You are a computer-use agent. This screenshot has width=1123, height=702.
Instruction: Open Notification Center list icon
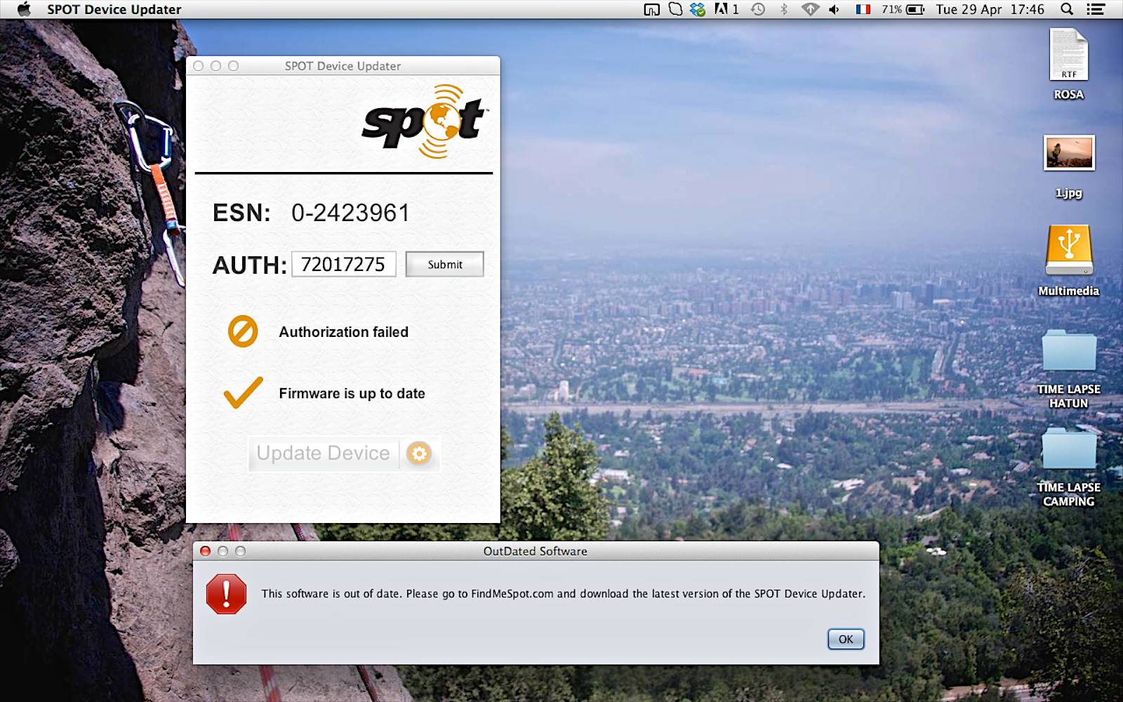(1096, 9)
